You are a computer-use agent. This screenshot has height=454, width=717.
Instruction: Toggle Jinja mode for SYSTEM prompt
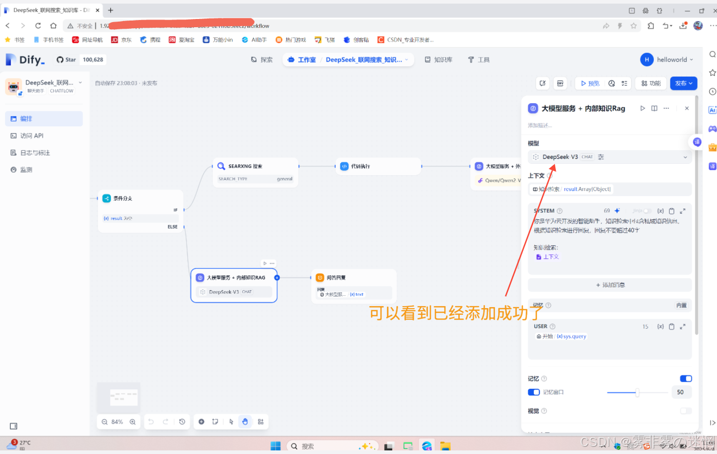click(647, 211)
